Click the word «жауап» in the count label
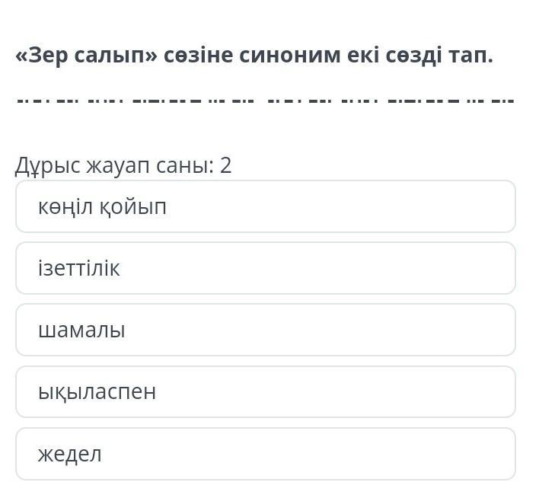Viewport: 539px width, 498px height. point(117,166)
